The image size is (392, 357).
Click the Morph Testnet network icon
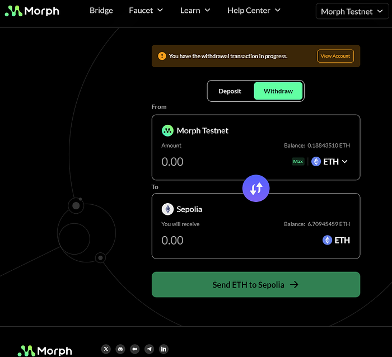coord(167,131)
